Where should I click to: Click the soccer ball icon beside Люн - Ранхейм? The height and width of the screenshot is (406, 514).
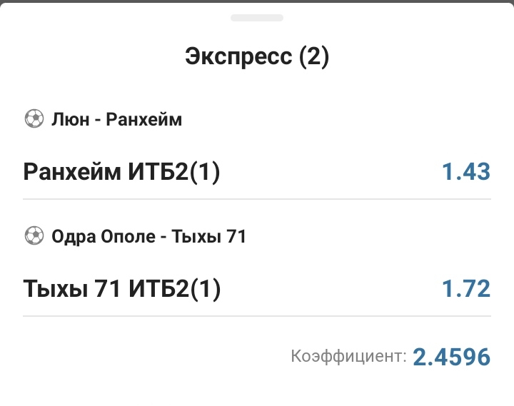(34, 119)
